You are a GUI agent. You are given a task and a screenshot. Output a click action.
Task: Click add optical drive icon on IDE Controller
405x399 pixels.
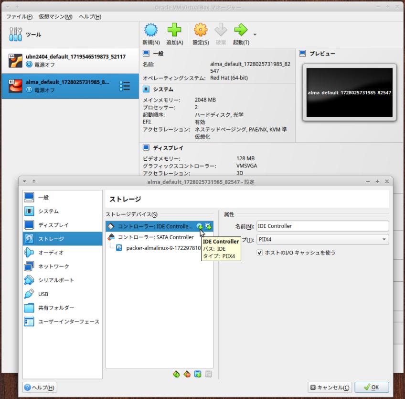click(x=200, y=226)
